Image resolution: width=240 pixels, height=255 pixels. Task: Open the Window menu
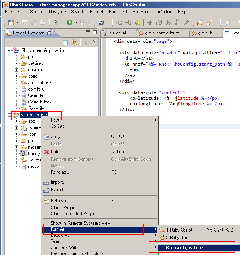point(165,12)
